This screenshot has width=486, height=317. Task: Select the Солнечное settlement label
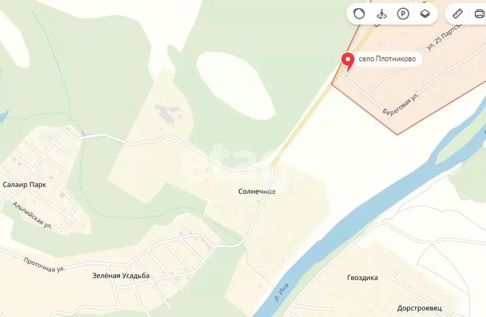(257, 192)
